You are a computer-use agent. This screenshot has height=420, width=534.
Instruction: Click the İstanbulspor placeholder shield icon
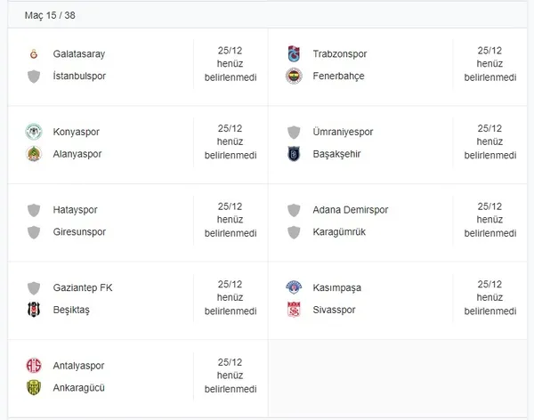click(x=34, y=77)
